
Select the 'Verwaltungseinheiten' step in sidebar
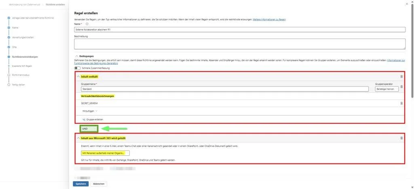click(23, 37)
